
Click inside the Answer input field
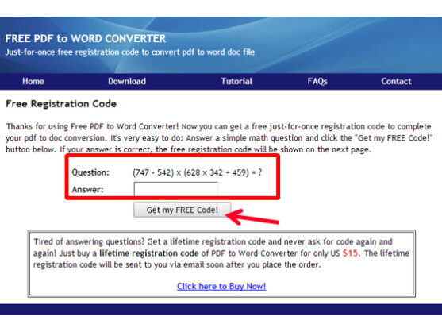point(176,189)
